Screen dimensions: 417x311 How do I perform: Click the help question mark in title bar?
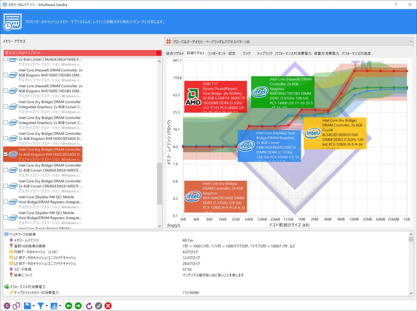click(395, 4)
